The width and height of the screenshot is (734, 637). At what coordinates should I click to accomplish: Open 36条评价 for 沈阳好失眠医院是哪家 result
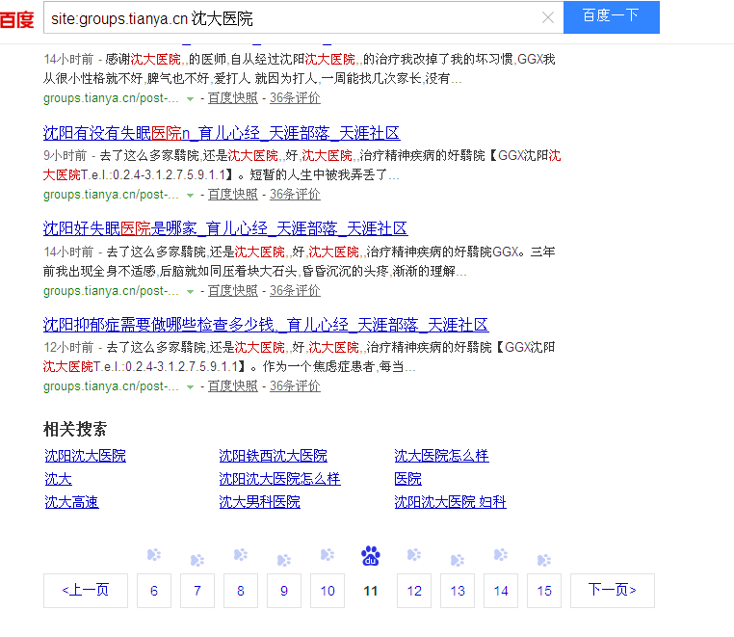295,290
